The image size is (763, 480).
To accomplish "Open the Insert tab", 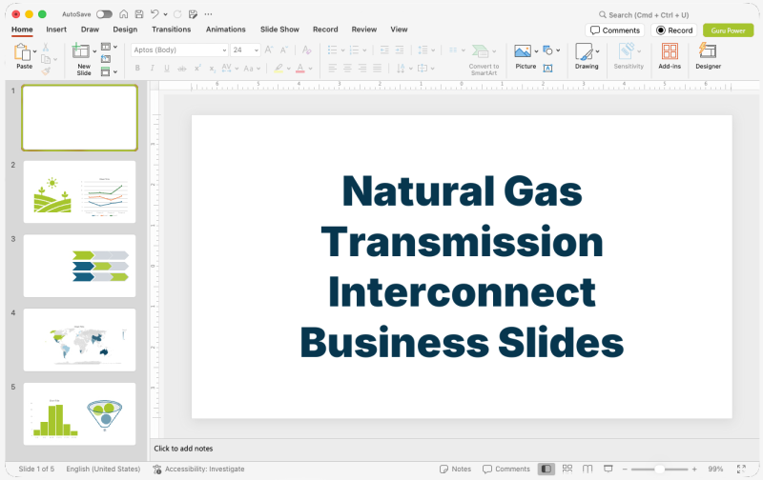I will tap(56, 30).
